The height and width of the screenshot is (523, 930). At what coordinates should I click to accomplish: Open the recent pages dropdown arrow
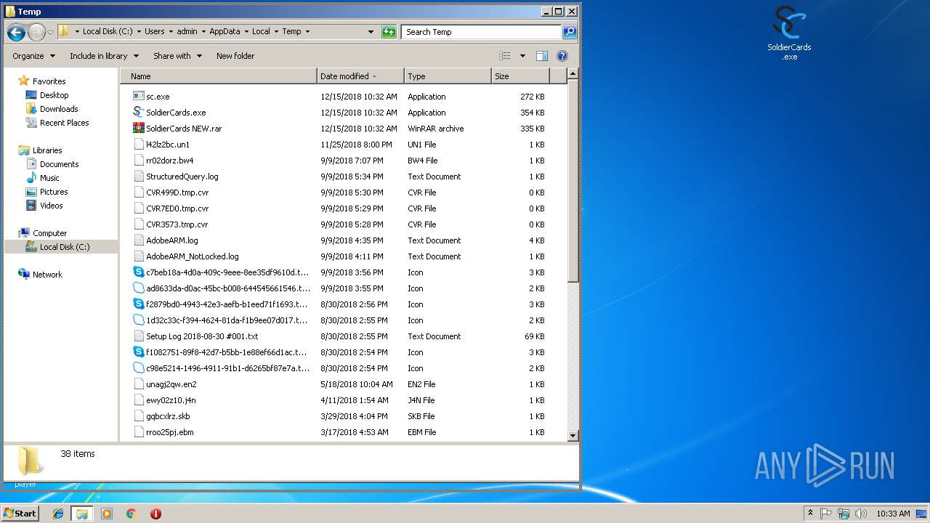tap(50, 33)
